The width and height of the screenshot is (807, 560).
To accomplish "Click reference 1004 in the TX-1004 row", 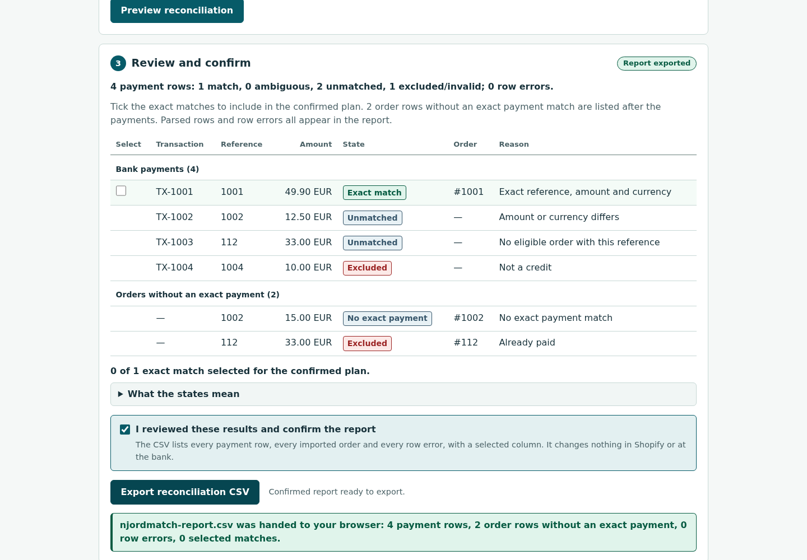I will pyautogui.click(x=232, y=268).
